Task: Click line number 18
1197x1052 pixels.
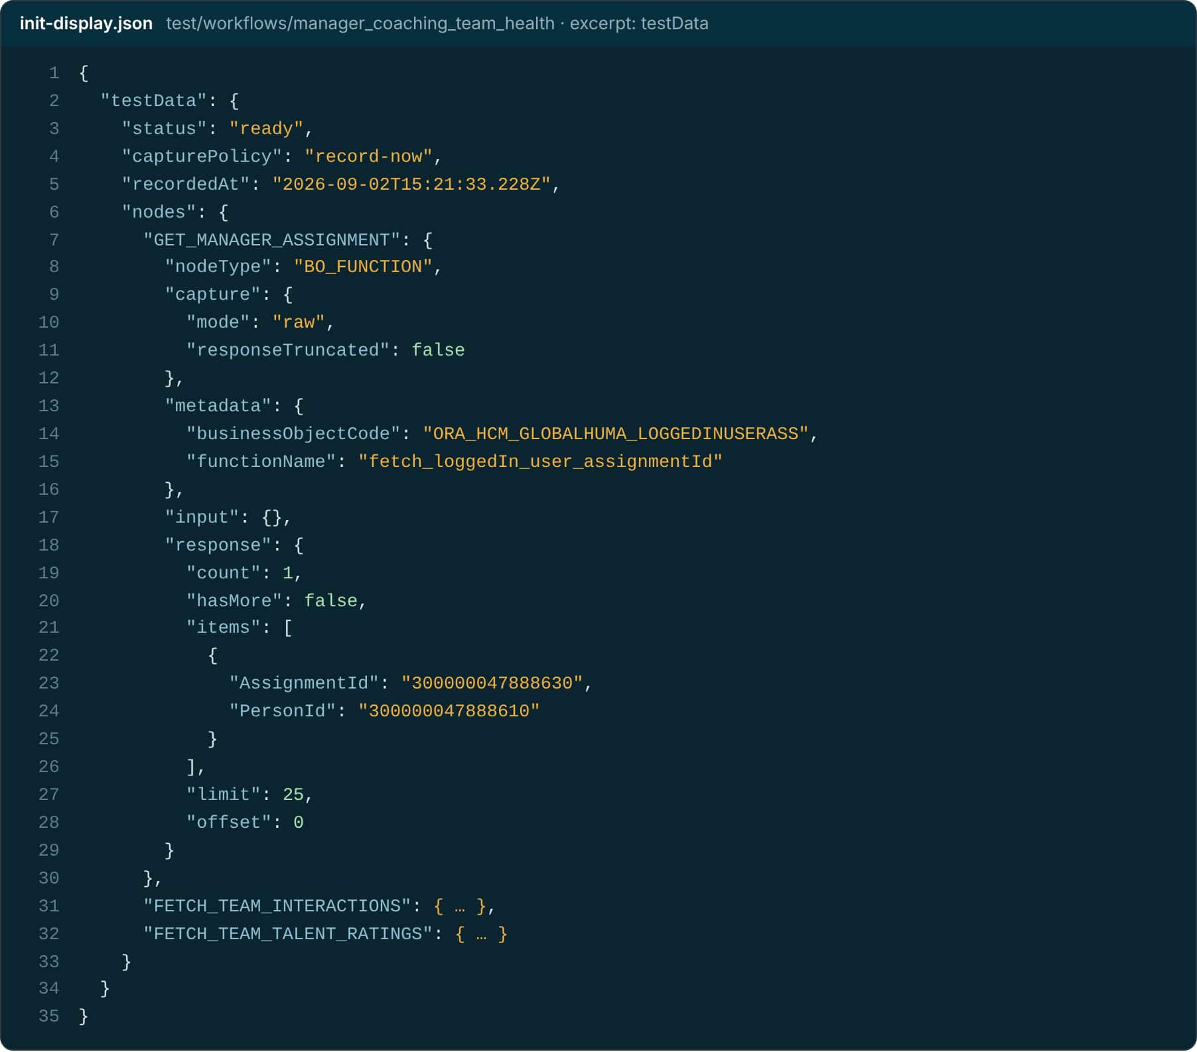Action: click(48, 545)
